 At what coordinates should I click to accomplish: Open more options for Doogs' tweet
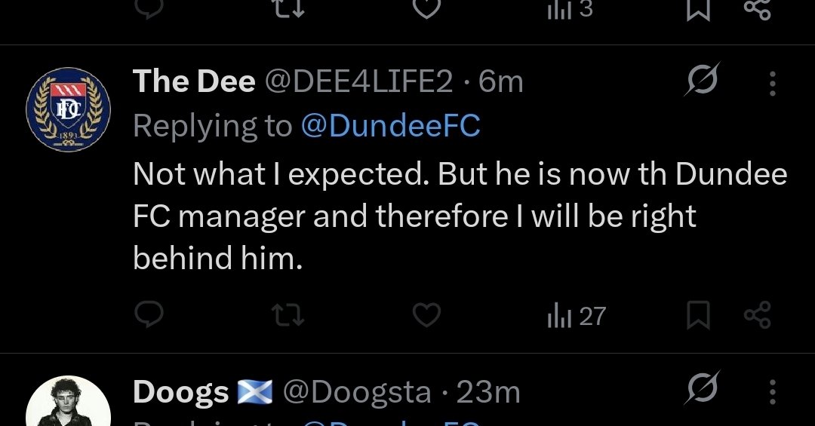pyautogui.click(x=772, y=392)
